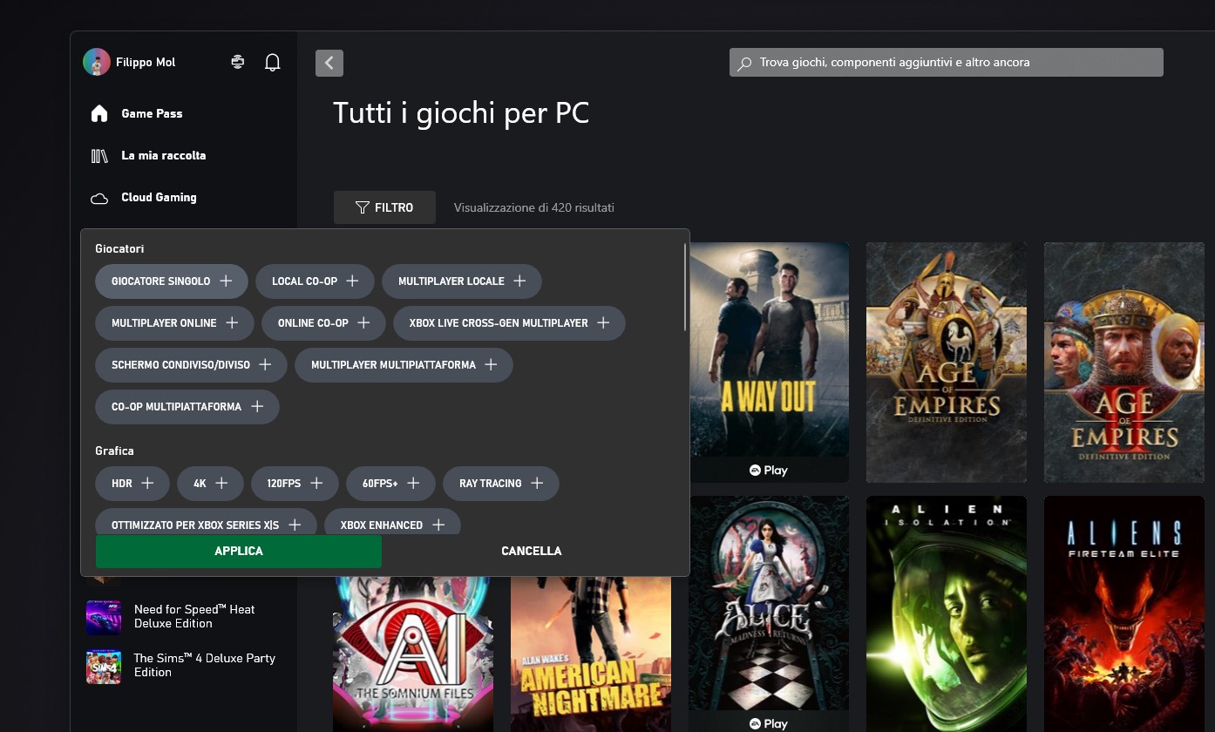Click the La mia raccolta library icon

point(99,155)
